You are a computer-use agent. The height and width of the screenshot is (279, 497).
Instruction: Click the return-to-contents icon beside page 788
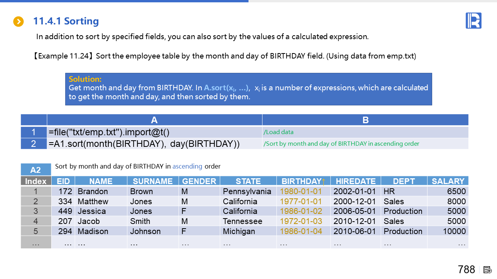click(x=488, y=270)
